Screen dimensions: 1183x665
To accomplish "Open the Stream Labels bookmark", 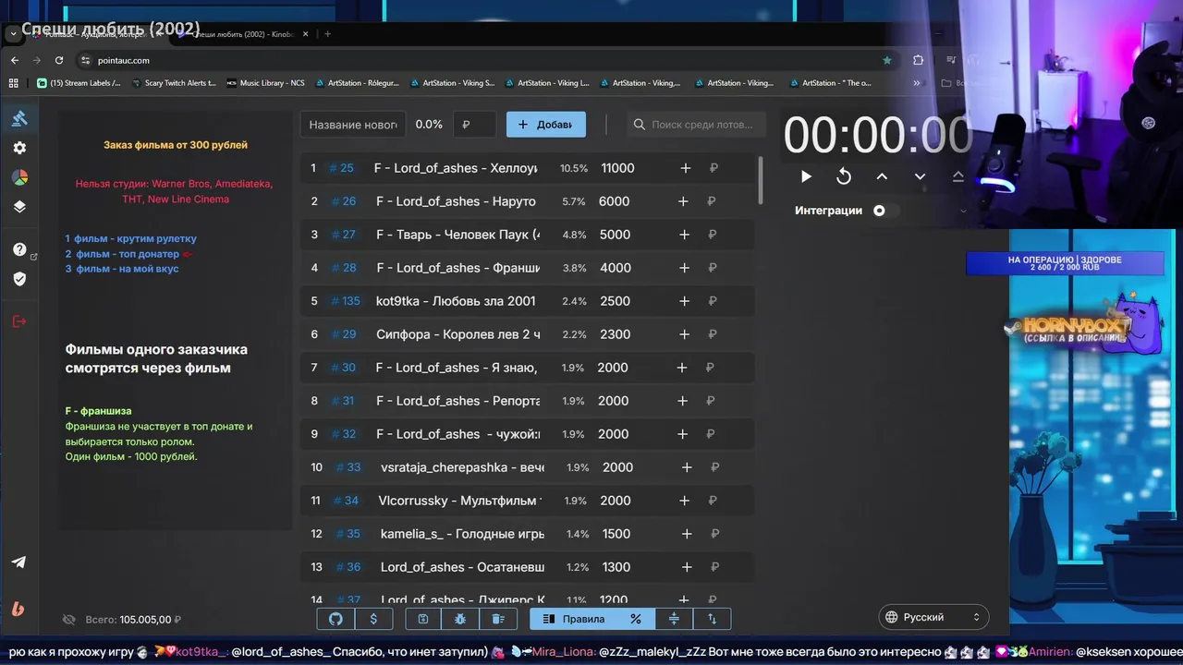I will tap(79, 83).
